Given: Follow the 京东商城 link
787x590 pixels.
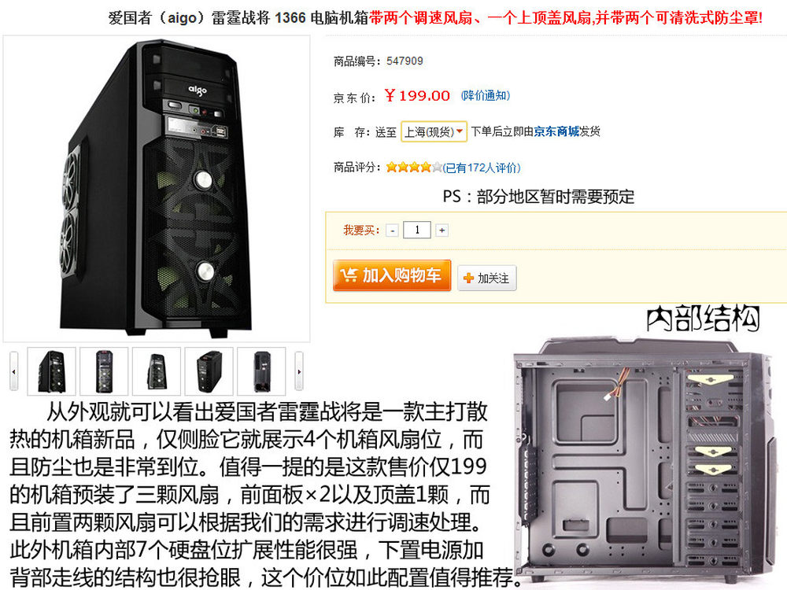Looking at the screenshot, I should click(556, 131).
